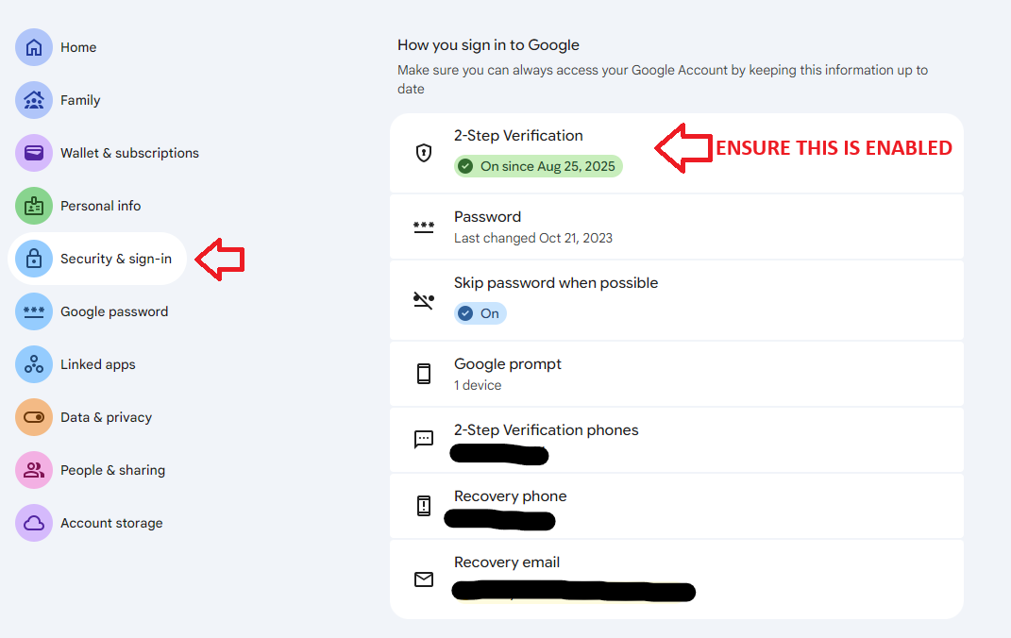
Task: Click the 2-Step Verification phones message icon
Action: pyautogui.click(x=424, y=440)
